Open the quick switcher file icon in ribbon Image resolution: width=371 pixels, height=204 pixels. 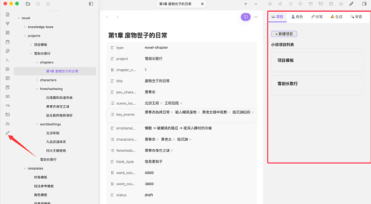(8, 14)
